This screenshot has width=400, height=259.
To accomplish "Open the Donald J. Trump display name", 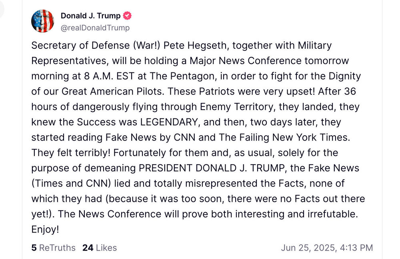I will pos(90,16).
